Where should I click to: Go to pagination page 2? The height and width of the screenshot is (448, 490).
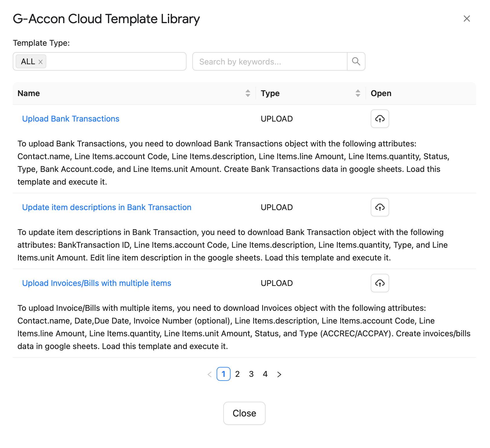pyautogui.click(x=237, y=374)
